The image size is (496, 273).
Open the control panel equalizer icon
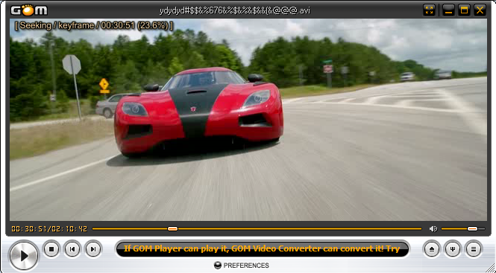coord(453,249)
